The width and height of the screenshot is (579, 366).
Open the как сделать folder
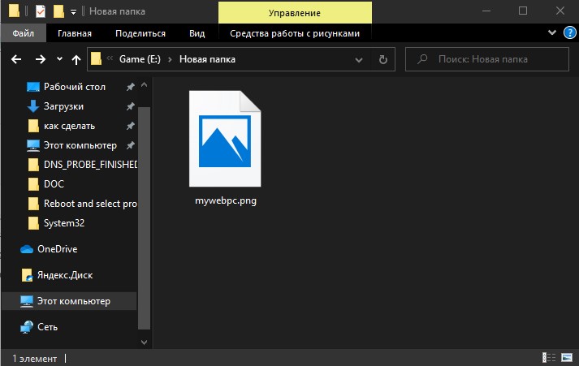[69, 126]
